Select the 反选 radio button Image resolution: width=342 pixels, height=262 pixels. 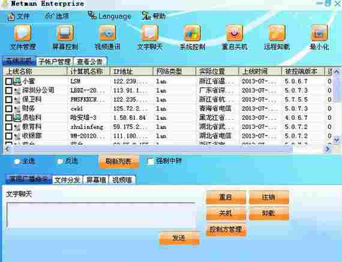click(x=60, y=161)
